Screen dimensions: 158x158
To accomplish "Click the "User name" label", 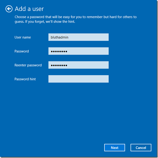I will (23, 37).
